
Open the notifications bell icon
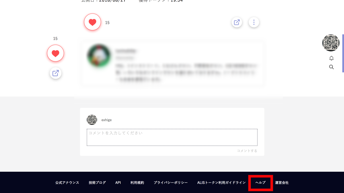coord(331,58)
